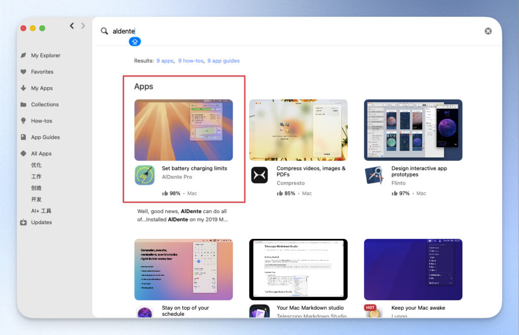This screenshot has width=519, height=335.
Task: Click the My Explorer leaf icon
Action: [x=23, y=55]
